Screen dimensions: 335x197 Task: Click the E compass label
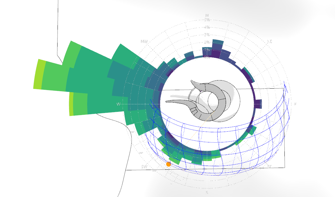point(295,104)
